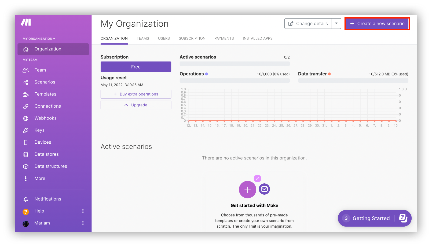Switch to the Users tab

tap(164, 38)
